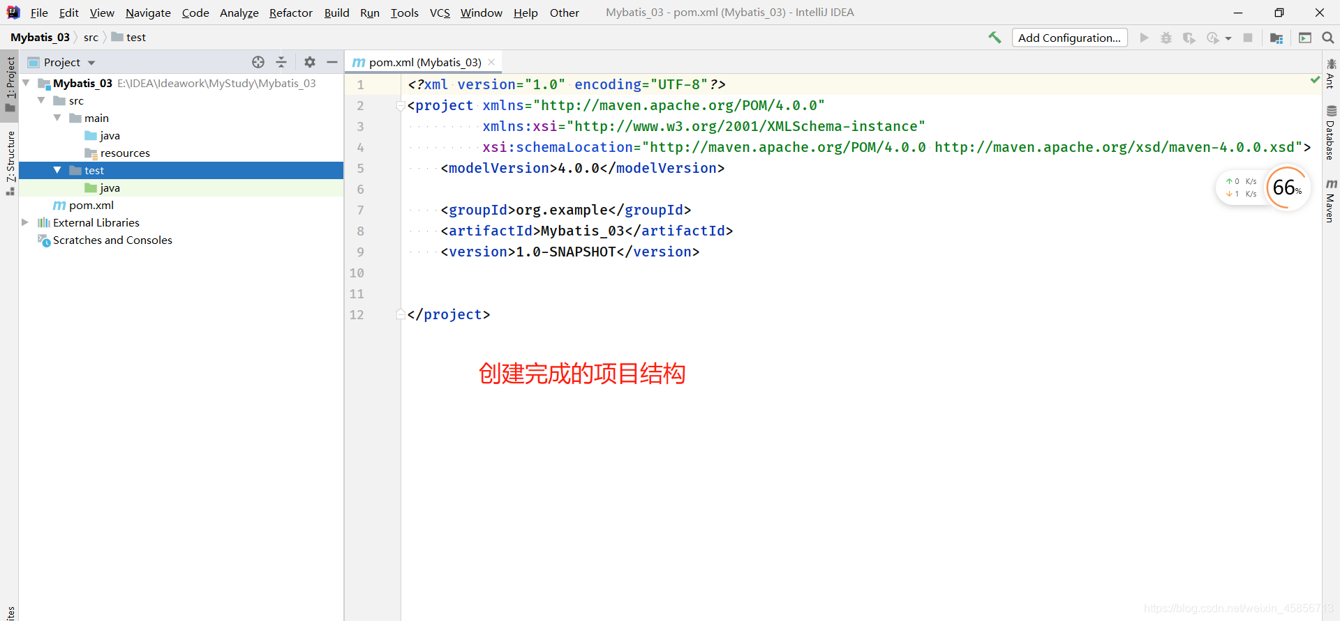
Task: Click artifactId Mybatis_03 line in editor
Action: pos(586,231)
